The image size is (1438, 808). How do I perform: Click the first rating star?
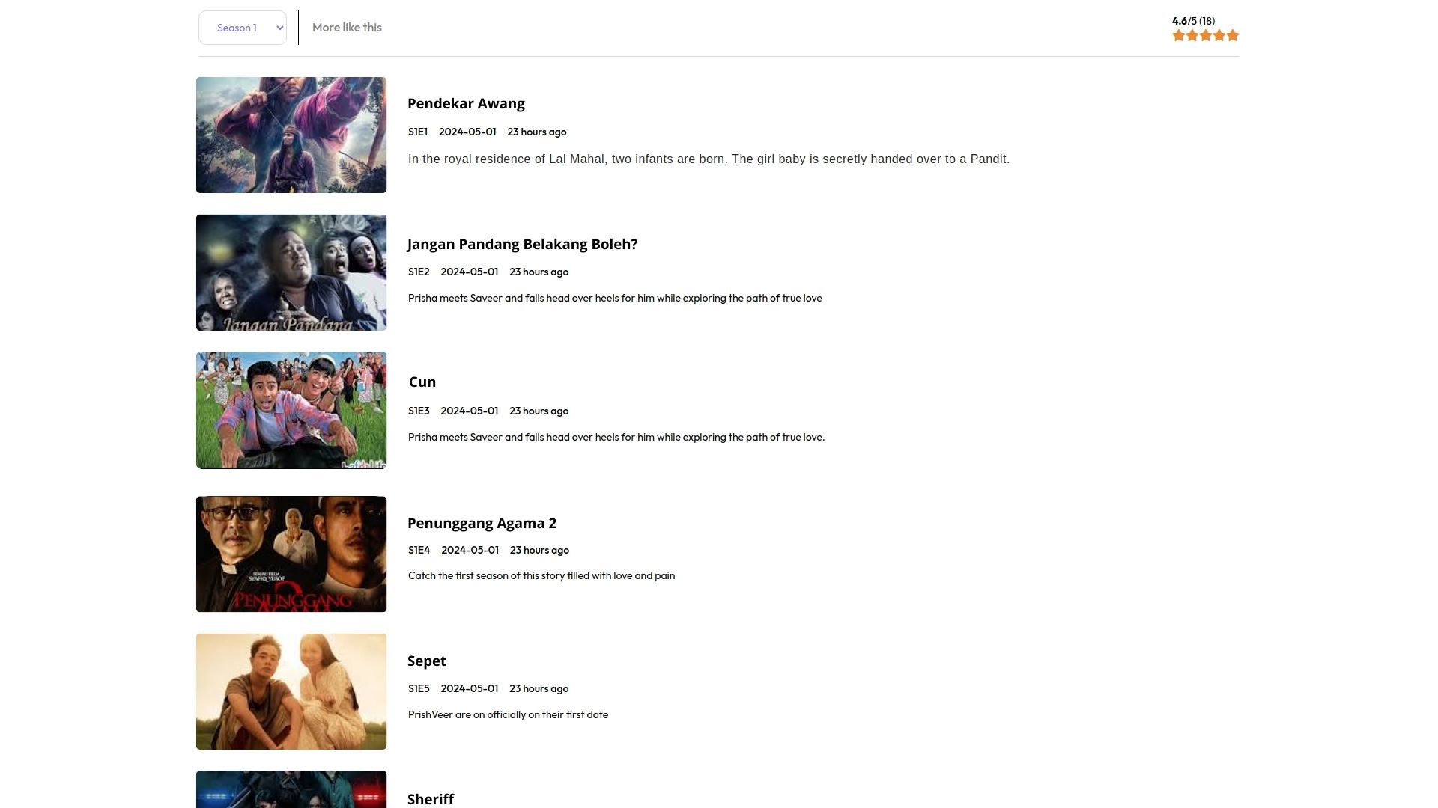1178,36
